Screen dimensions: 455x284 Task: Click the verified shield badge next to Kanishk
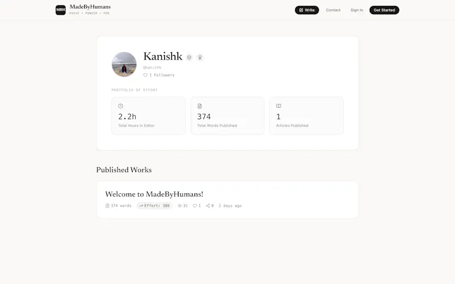189,57
